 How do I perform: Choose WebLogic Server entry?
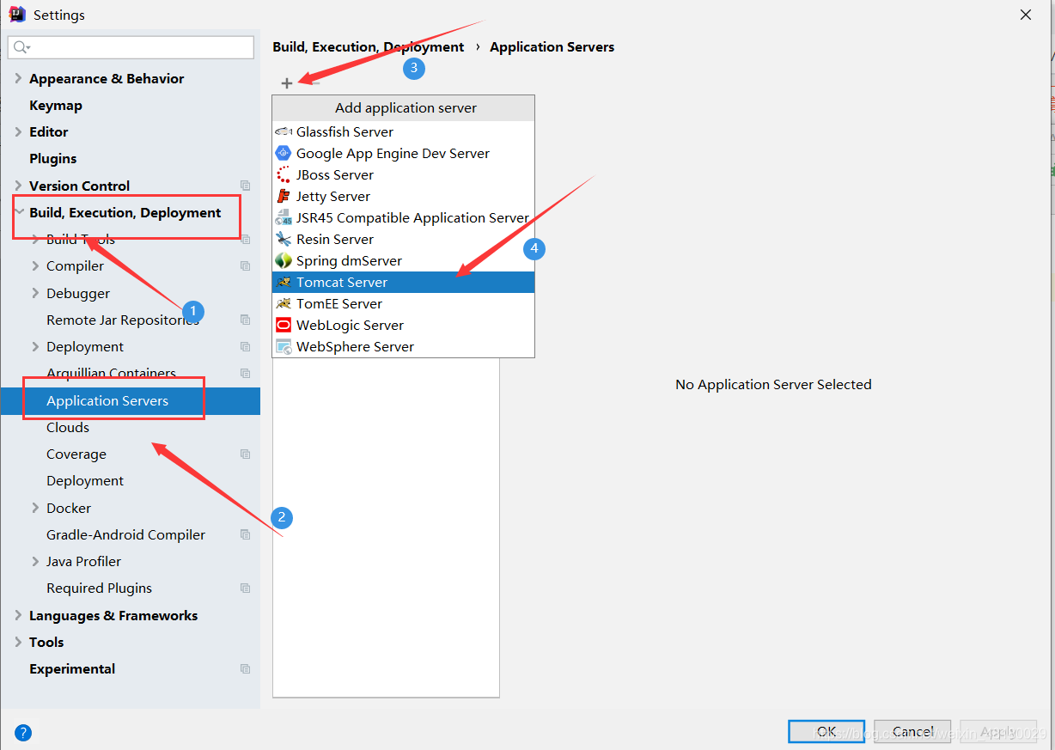404,325
